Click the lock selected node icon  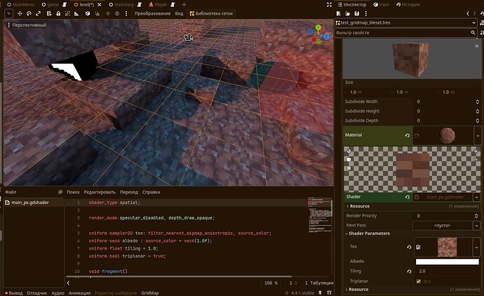point(58,13)
